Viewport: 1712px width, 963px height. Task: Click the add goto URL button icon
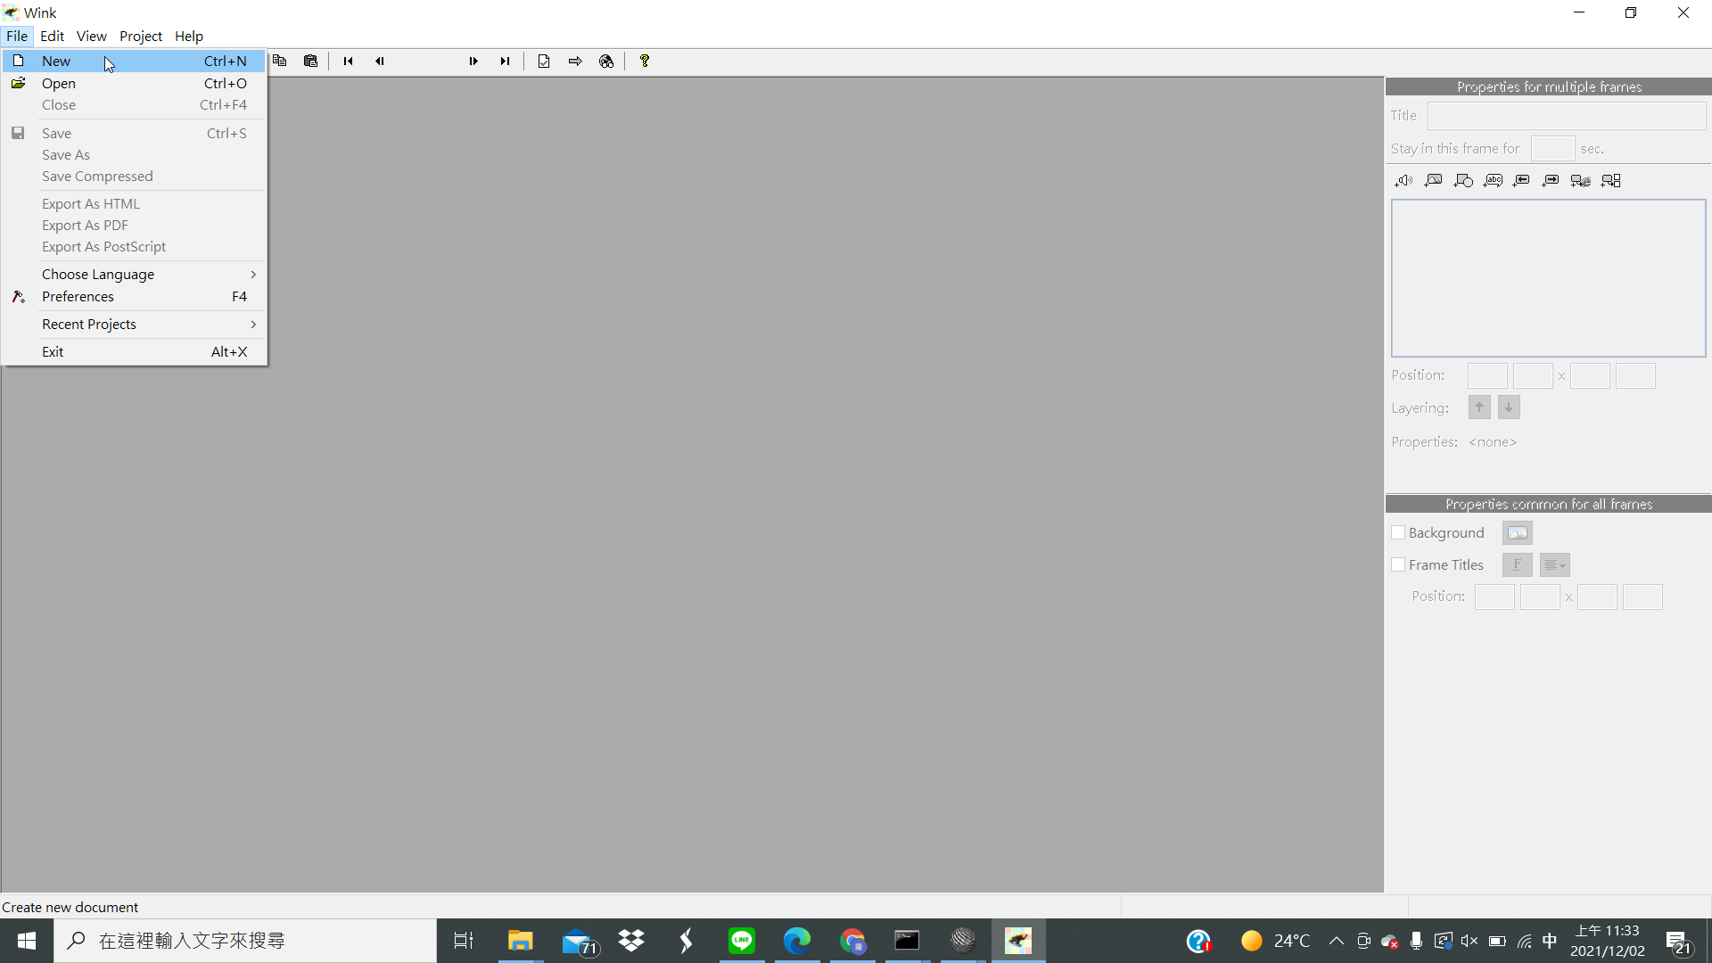point(1581,180)
